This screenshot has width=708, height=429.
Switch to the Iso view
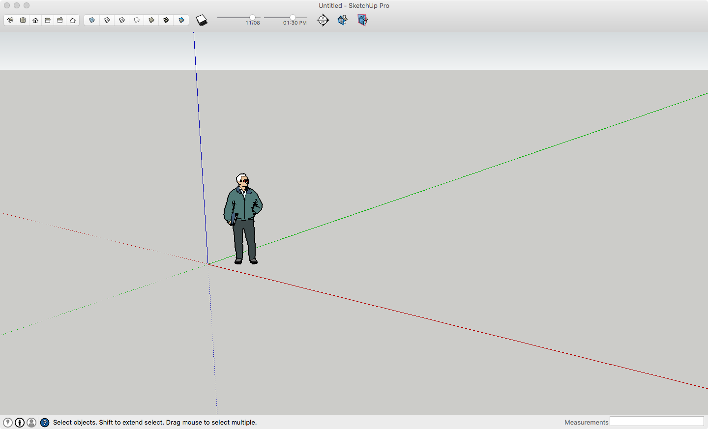click(x=10, y=20)
